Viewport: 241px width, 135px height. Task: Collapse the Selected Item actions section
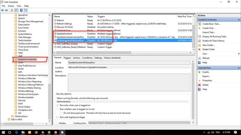(239, 68)
